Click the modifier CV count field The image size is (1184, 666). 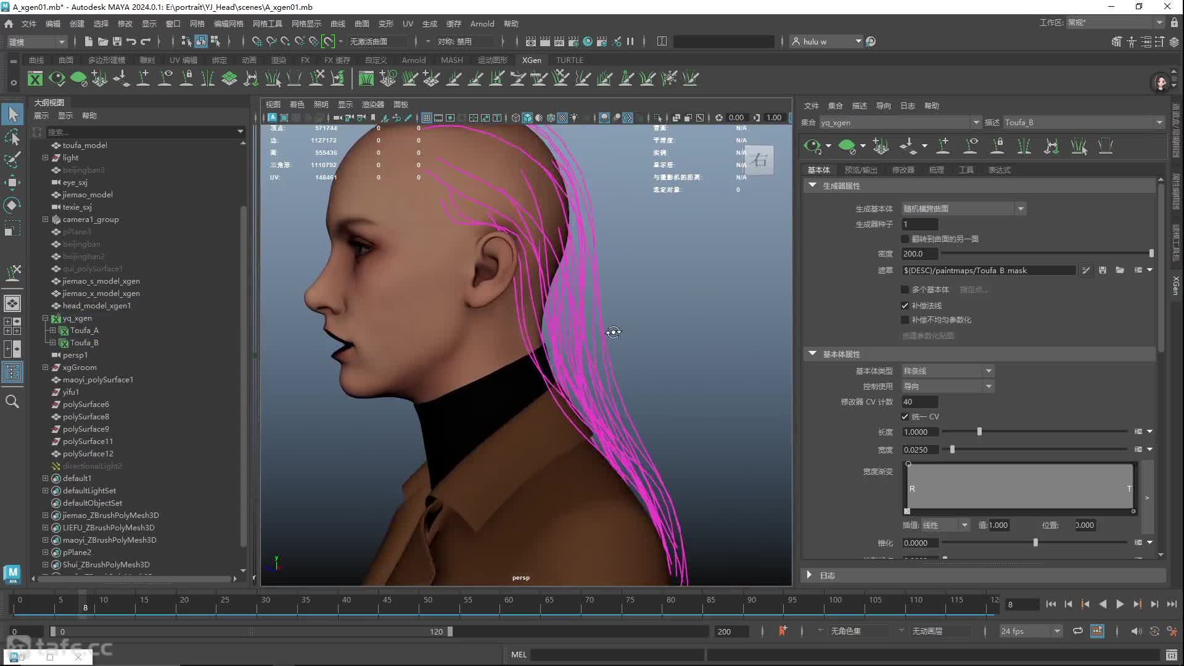(x=919, y=402)
